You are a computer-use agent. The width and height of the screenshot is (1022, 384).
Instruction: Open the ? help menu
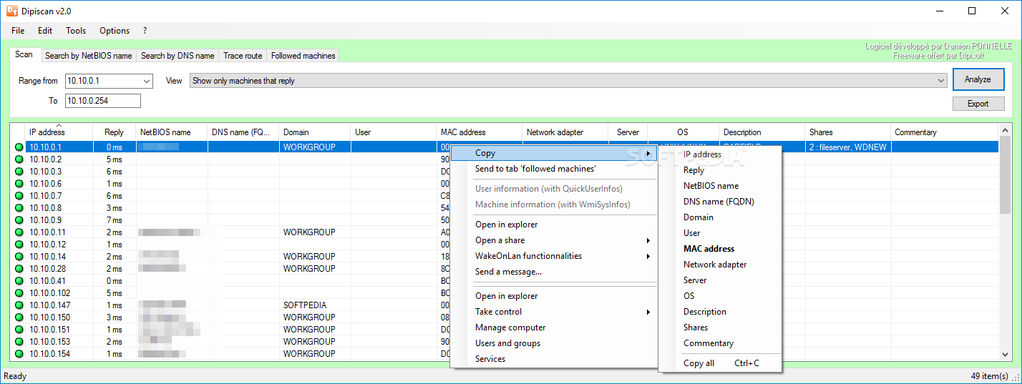tap(145, 31)
